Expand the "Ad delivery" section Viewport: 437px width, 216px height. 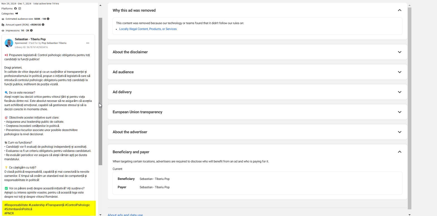(400, 92)
